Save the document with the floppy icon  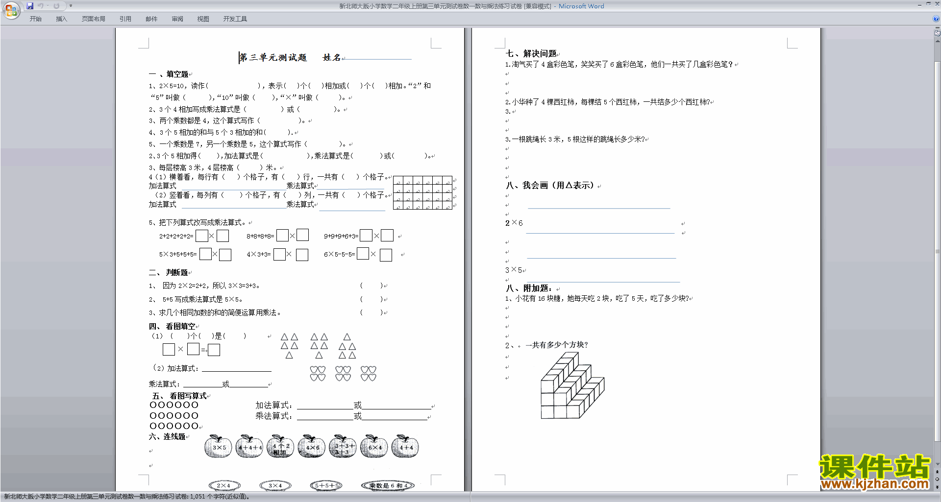tap(30, 6)
